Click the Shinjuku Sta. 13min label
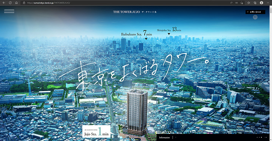The image size is (272, 141). (x=169, y=29)
